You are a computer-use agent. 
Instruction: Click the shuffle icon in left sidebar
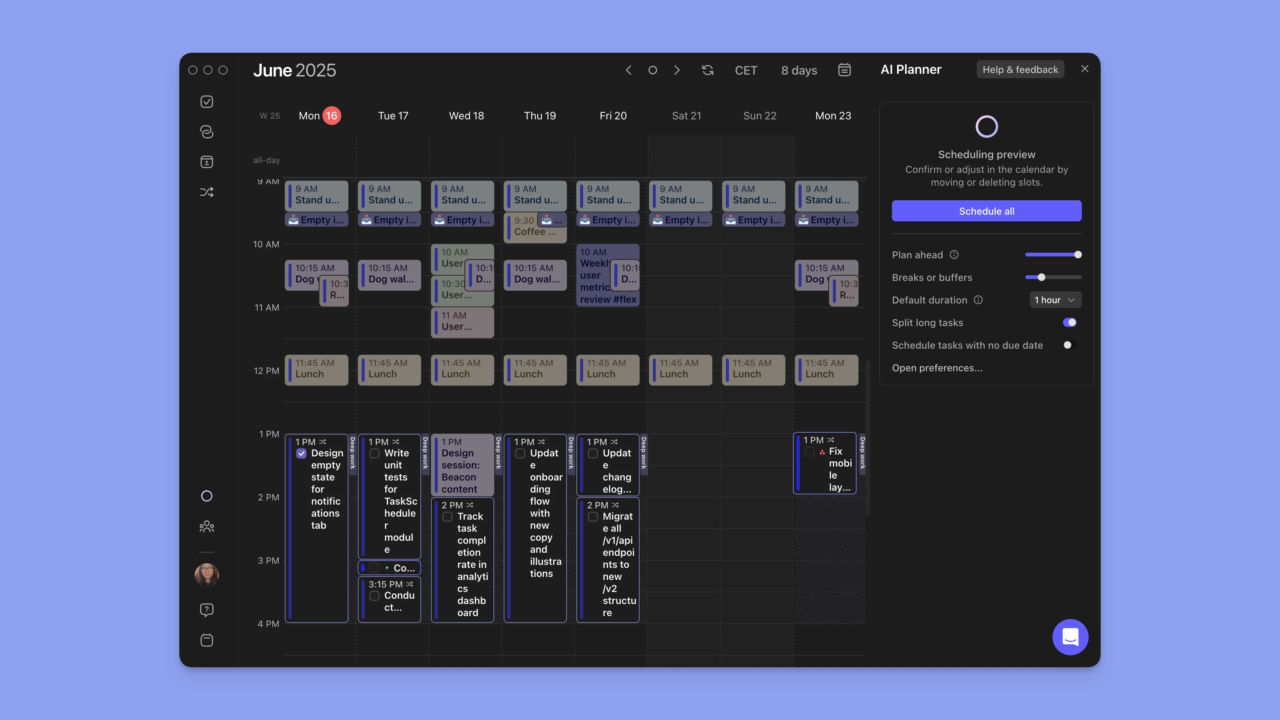pyautogui.click(x=207, y=192)
